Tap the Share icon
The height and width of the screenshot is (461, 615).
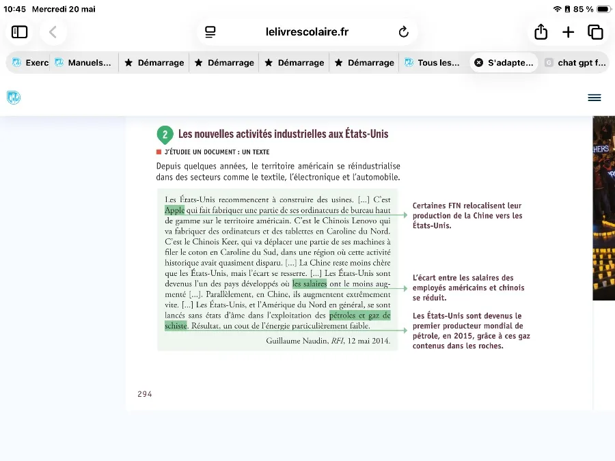pos(541,31)
